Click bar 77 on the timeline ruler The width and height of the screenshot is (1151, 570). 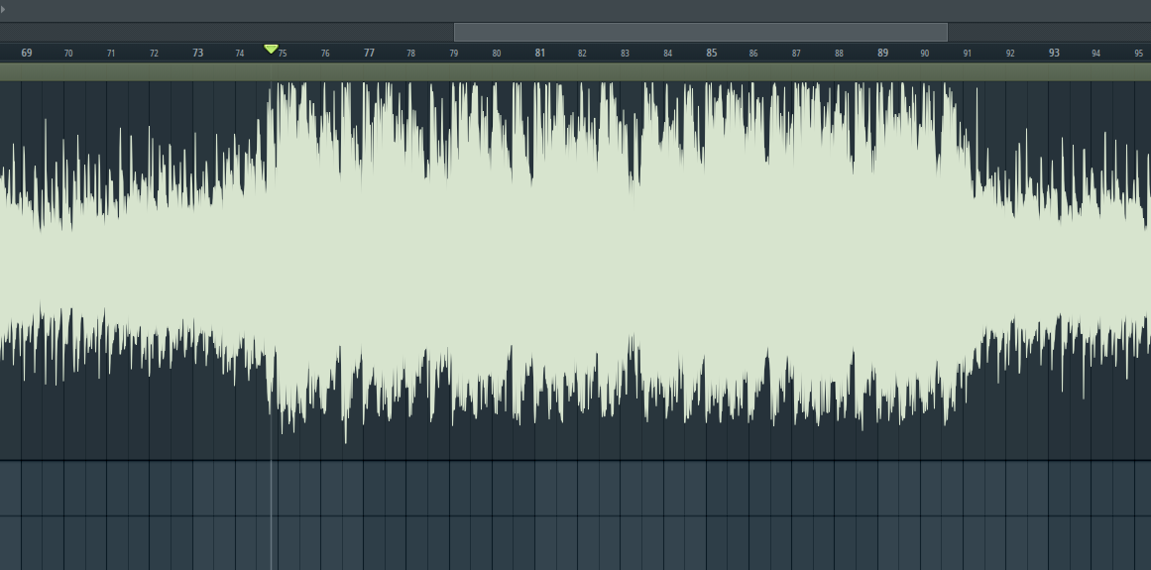click(369, 53)
